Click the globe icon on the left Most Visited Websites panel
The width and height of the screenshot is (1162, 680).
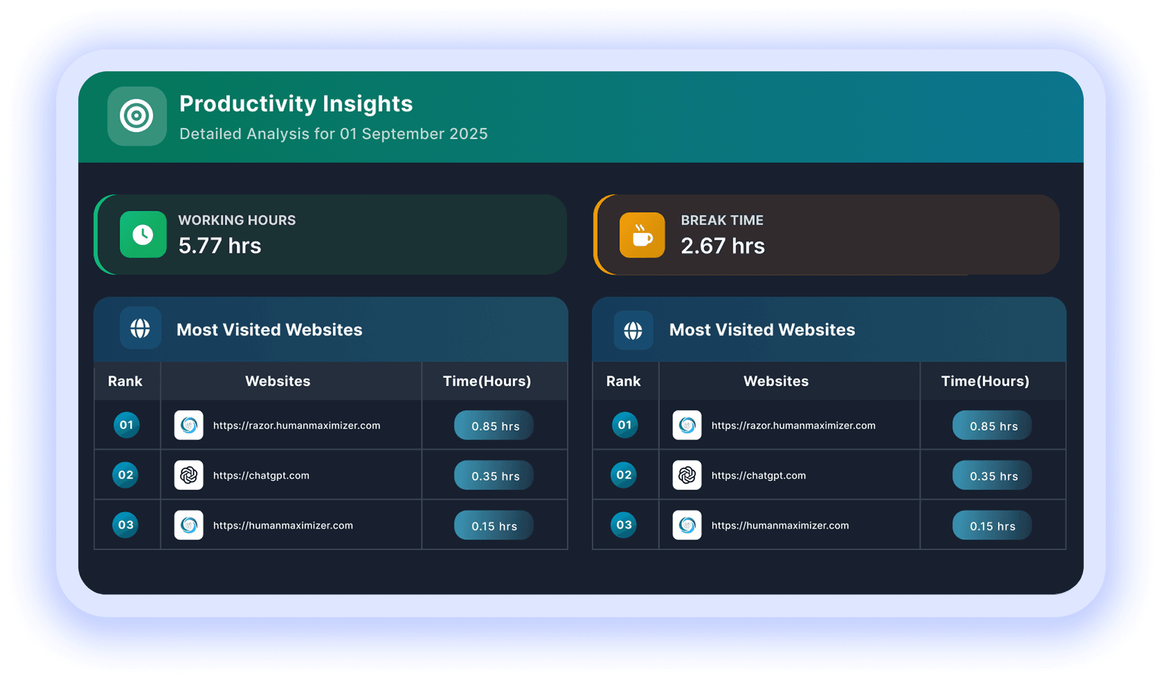[140, 329]
